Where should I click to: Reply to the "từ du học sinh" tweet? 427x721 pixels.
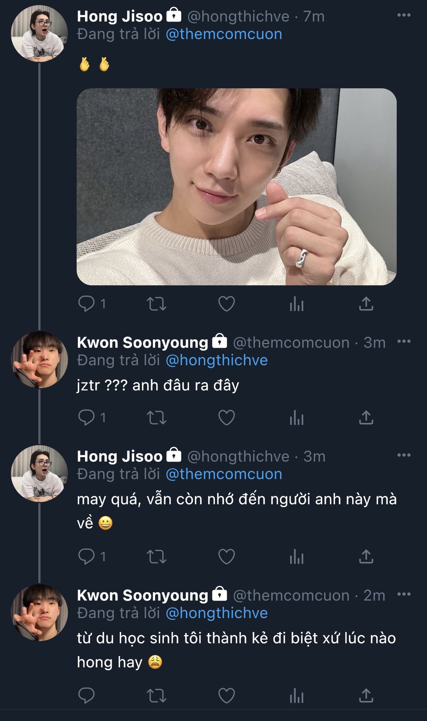pyautogui.click(x=86, y=695)
